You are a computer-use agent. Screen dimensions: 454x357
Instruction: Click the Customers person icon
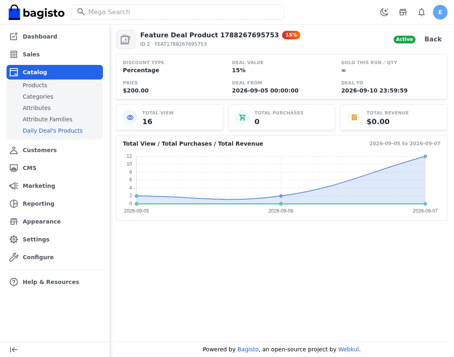point(14,150)
